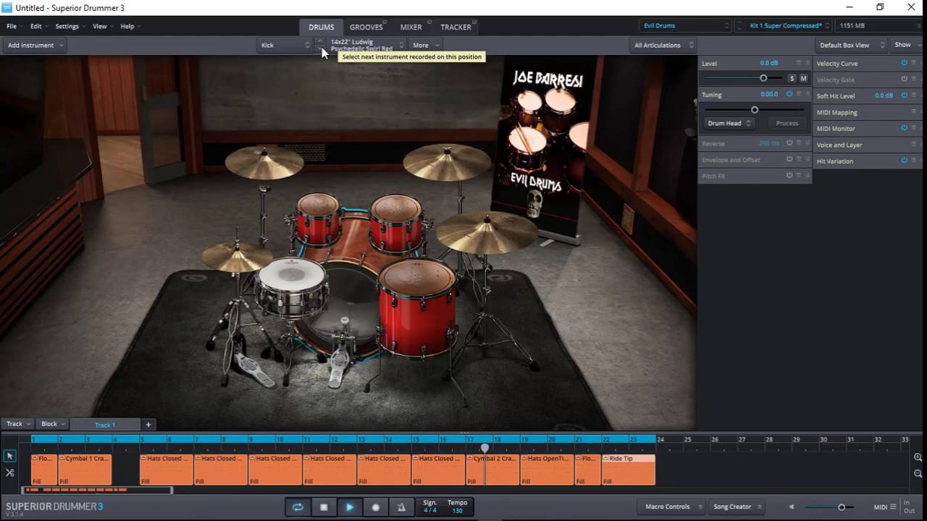Open the Kick instrument selector dropdown

285,45
